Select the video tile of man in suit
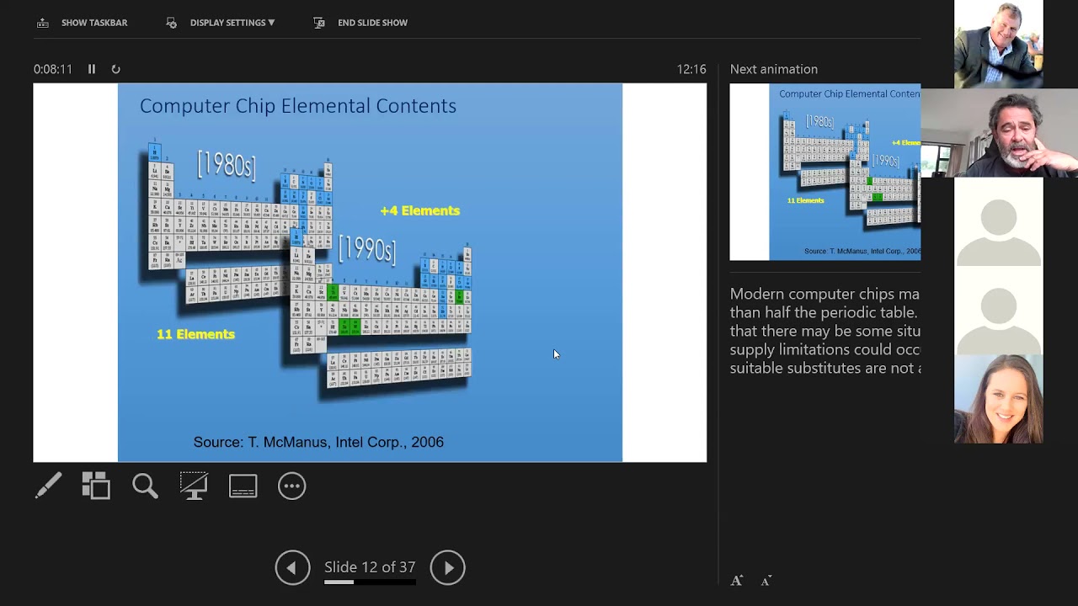1078x606 pixels. pos(999,44)
